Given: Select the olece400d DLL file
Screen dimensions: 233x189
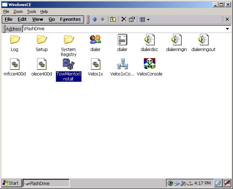Looking at the screenshot, I should (42, 67).
